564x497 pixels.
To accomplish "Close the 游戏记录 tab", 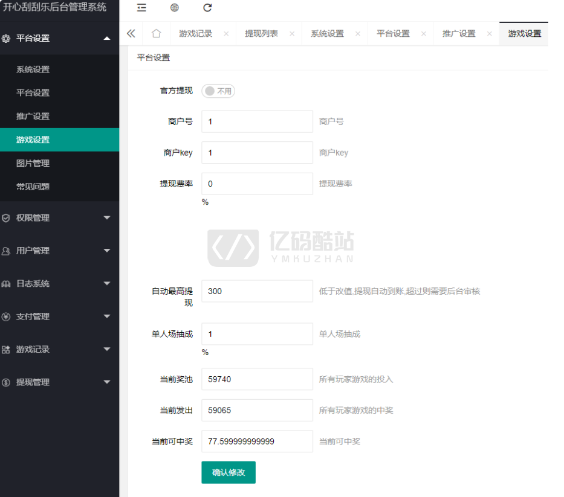I will (x=226, y=34).
